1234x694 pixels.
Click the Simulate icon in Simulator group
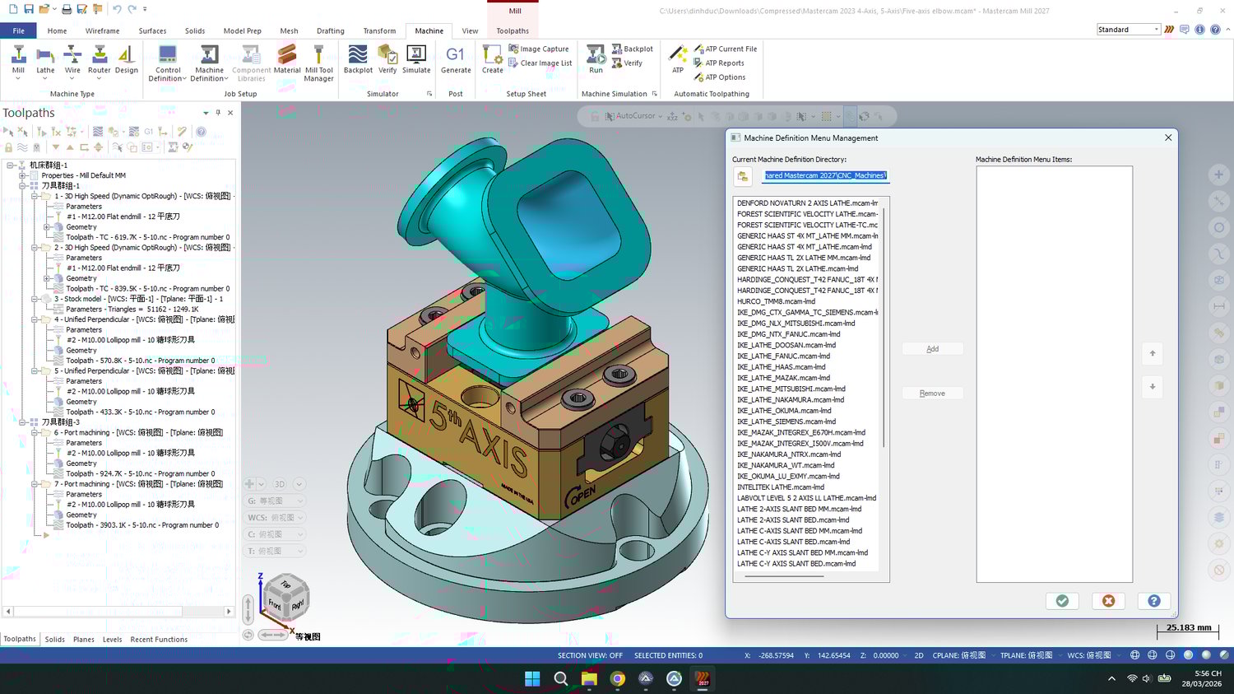tap(416, 59)
